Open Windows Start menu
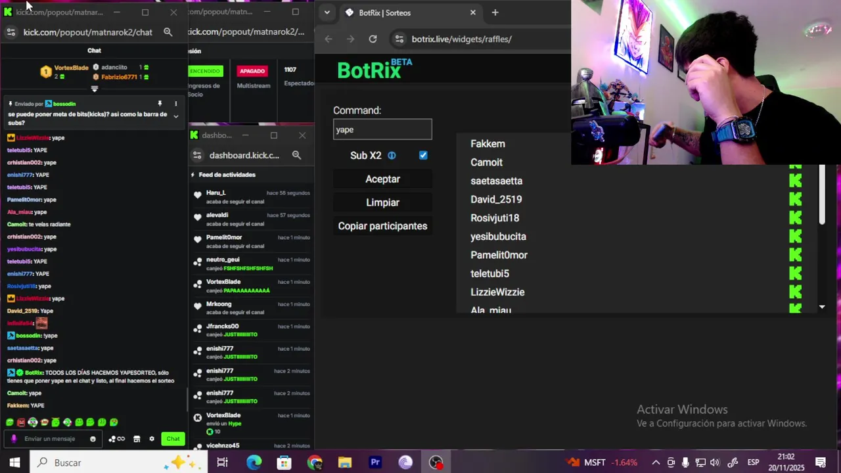The image size is (841, 473). (x=14, y=462)
